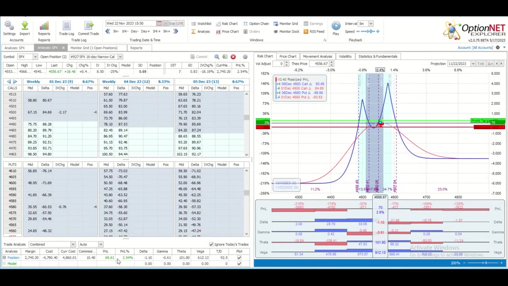
Task: Open the Projection date dropdown
Action: (473, 64)
